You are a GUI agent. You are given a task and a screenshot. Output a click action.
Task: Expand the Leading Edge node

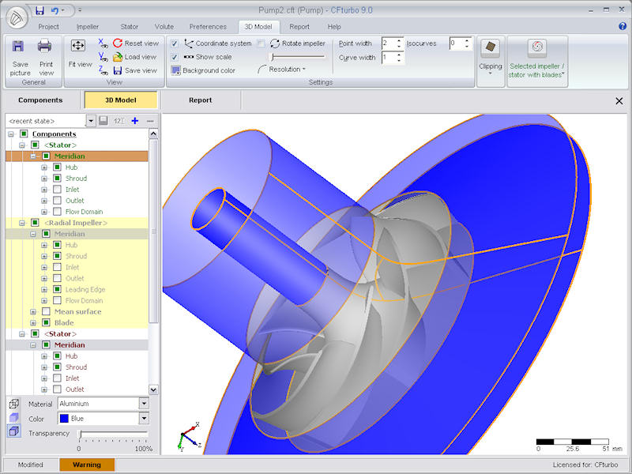pyautogui.click(x=44, y=289)
